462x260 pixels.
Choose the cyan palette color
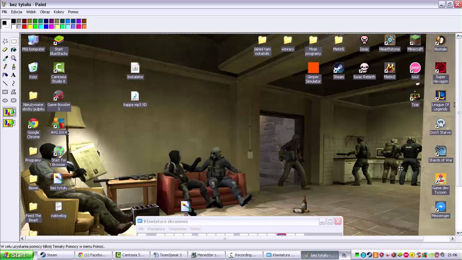point(41,26)
